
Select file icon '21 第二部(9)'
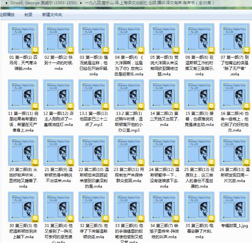(x=58, y=150)
